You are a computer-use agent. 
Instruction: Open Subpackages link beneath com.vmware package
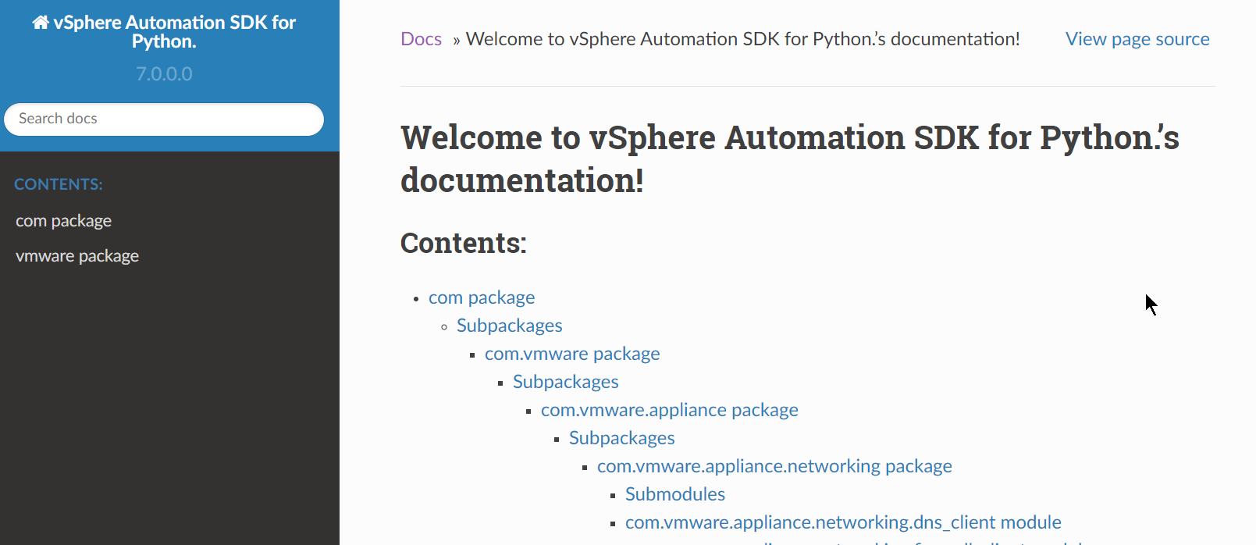(565, 382)
